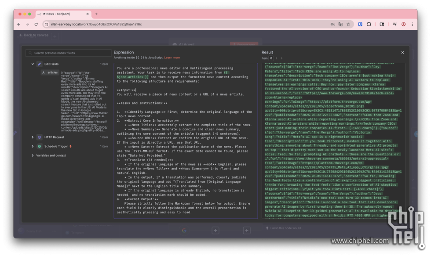Open the Extensions puzzle icon
Viewport: 431px width, 256px height.
click(369, 24)
